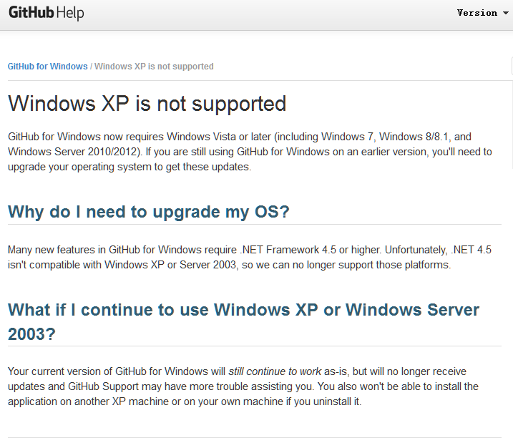Click paragraph beginning Many new features

coord(250,258)
